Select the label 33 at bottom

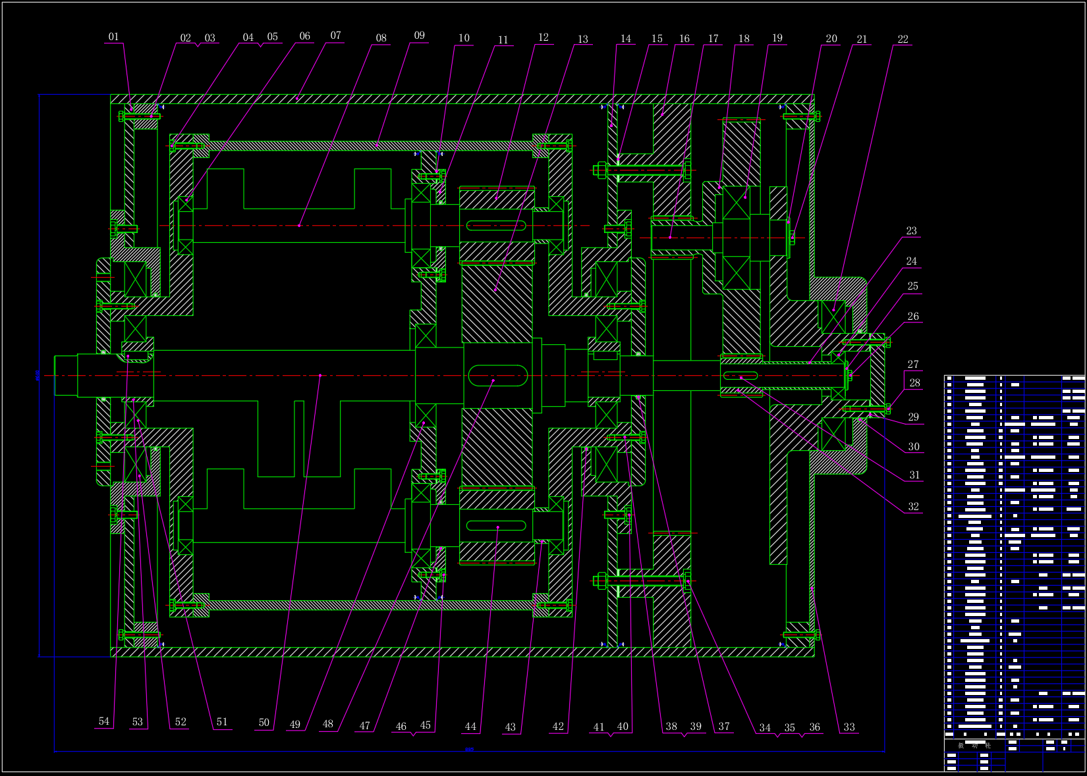(x=849, y=727)
